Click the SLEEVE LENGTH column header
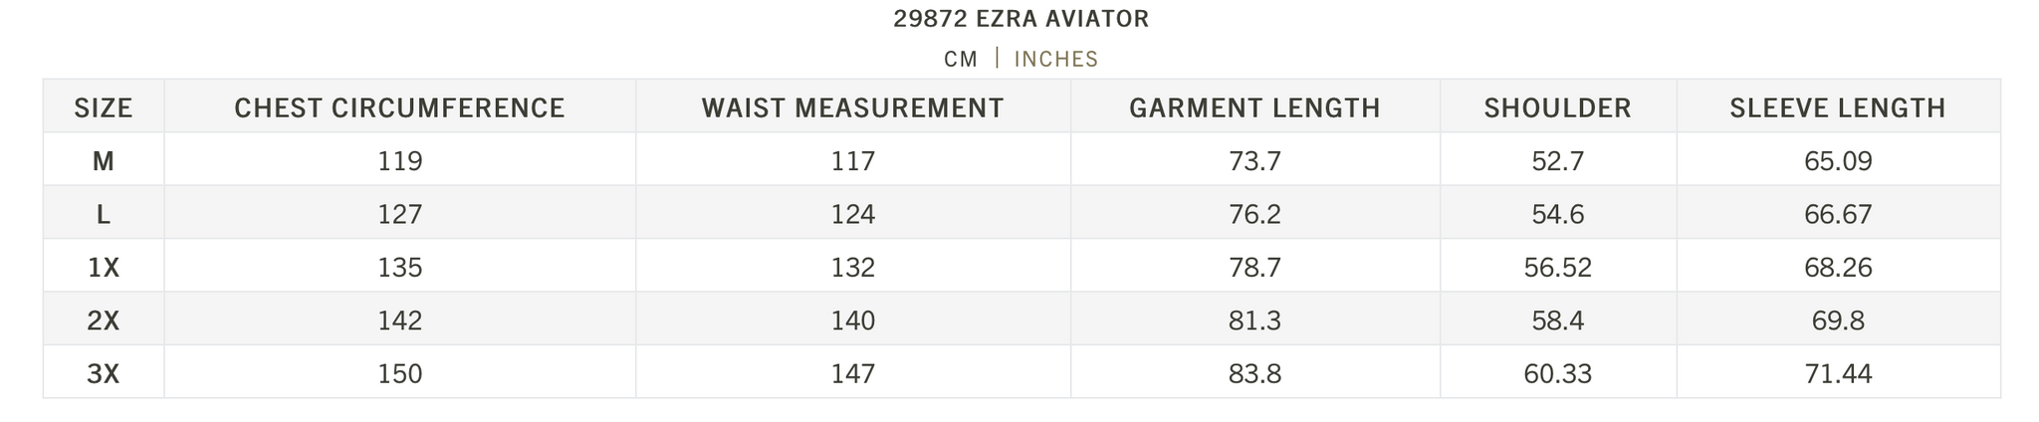This screenshot has height=422, width=2039. point(1838,107)
